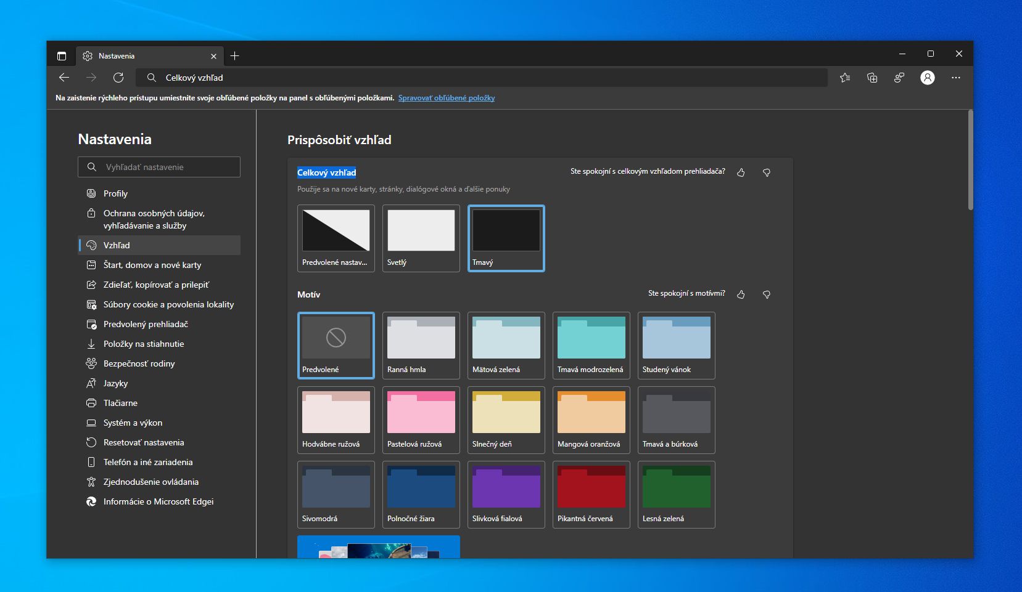Click the forward navigation arrow
The height and width of the screenshot is (592, 1022).
coord(91,78)
